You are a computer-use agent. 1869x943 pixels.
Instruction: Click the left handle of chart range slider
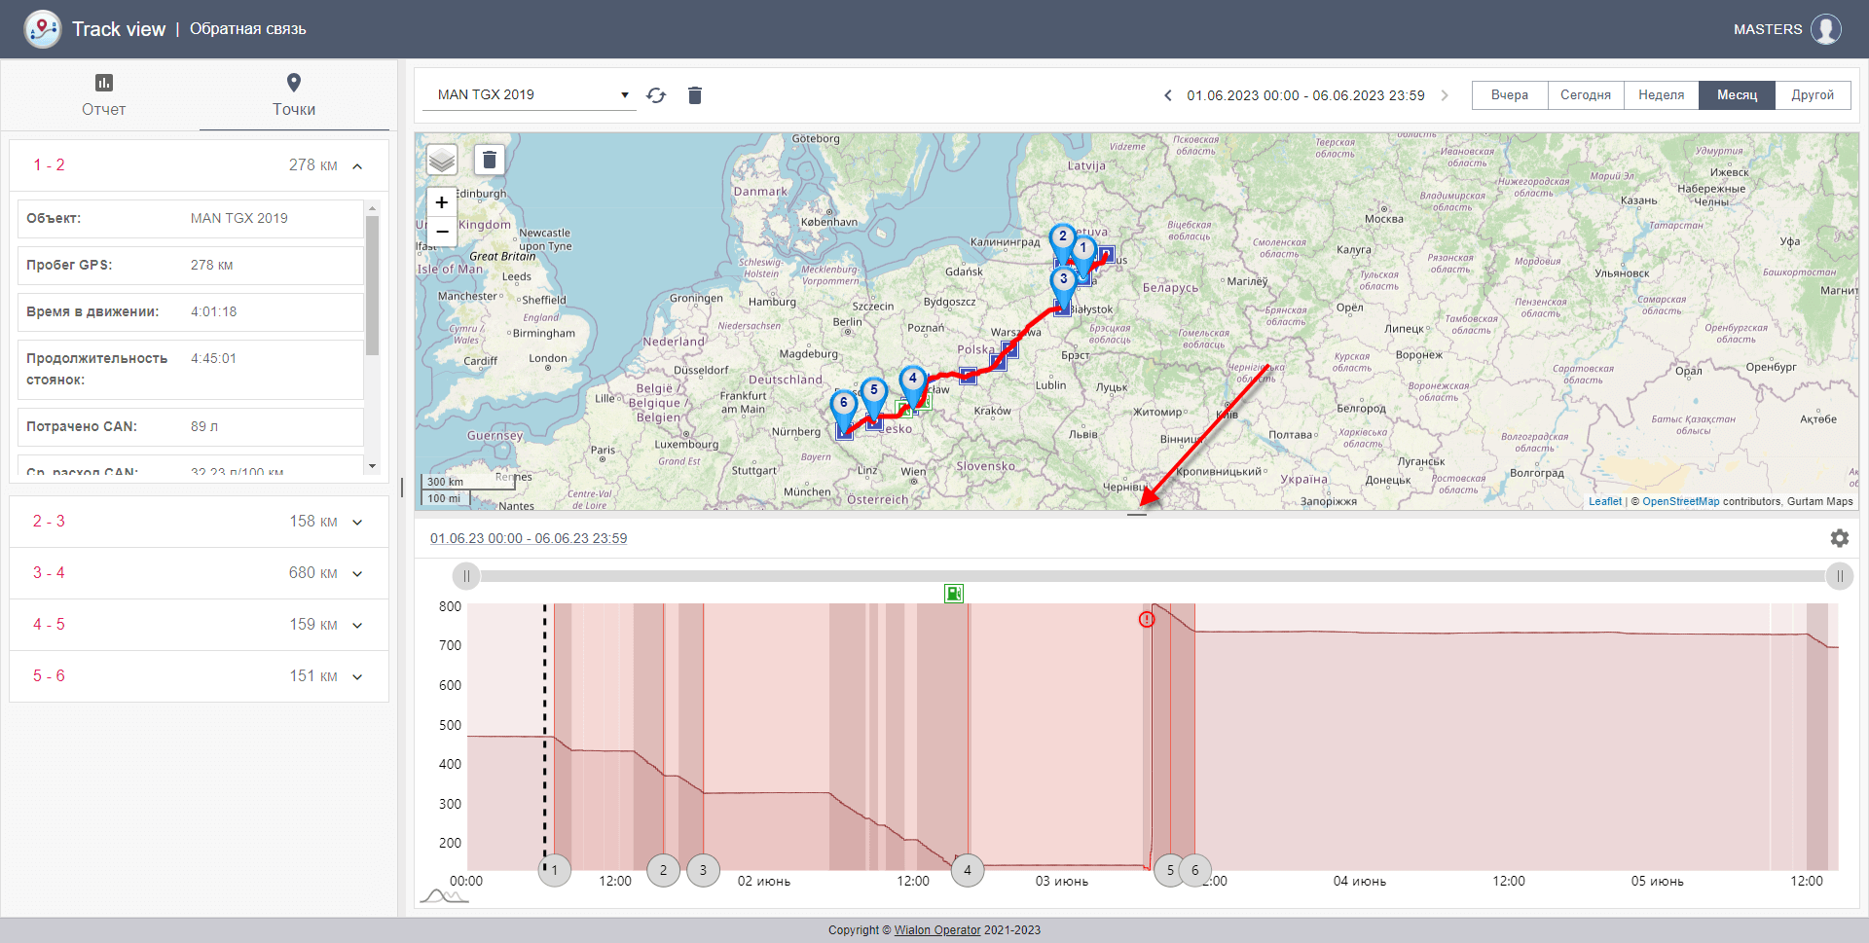[466, 576]
